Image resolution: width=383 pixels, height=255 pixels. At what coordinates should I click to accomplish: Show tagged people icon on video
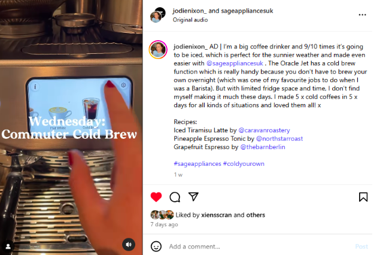[x=8, y=246]
